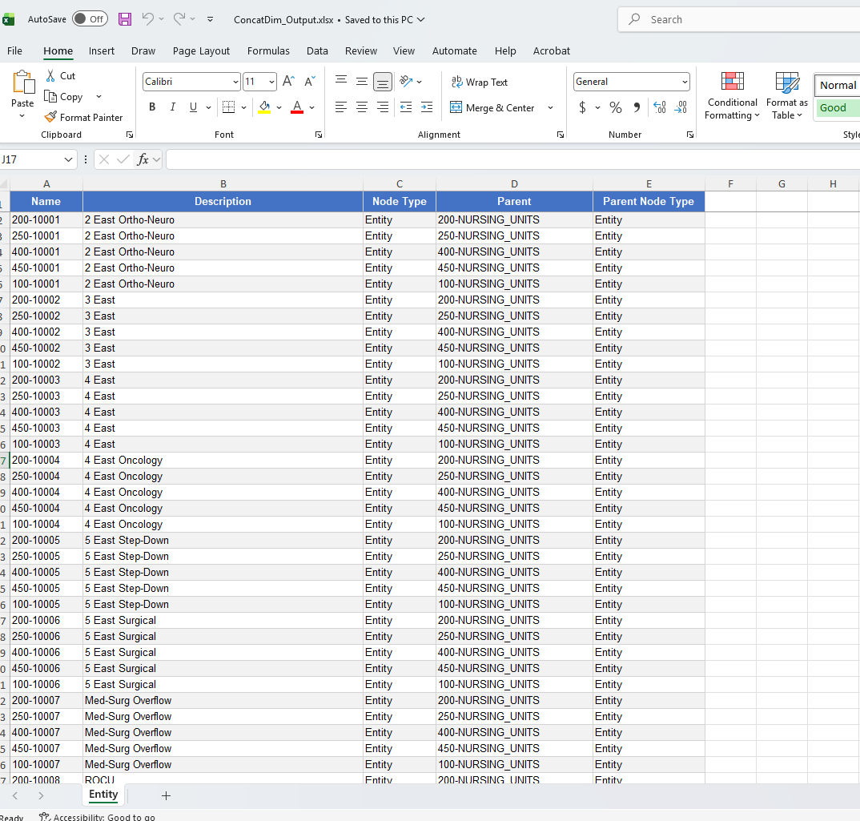The width and height of the screenshot is (860, 821).
Task: Select Top Align icon
Action: (x=341, y=82)
